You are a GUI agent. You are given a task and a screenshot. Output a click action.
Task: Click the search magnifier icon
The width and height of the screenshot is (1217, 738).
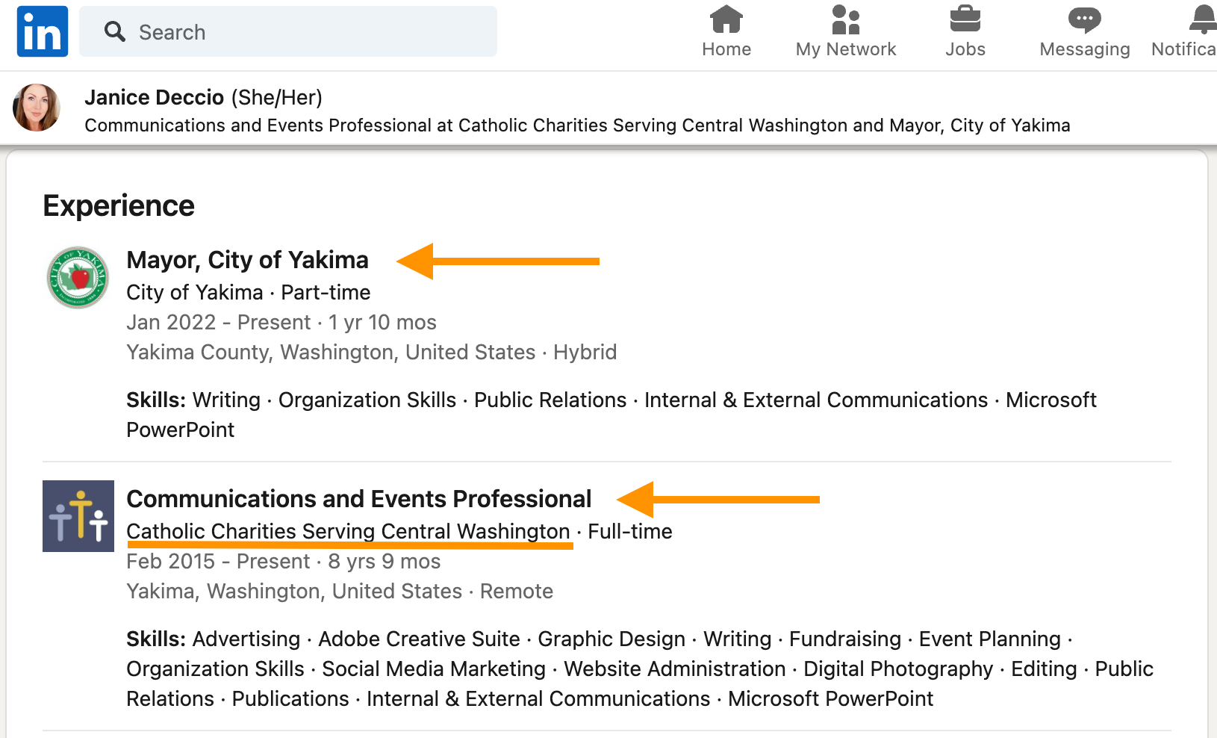click(x=114, y=31)
